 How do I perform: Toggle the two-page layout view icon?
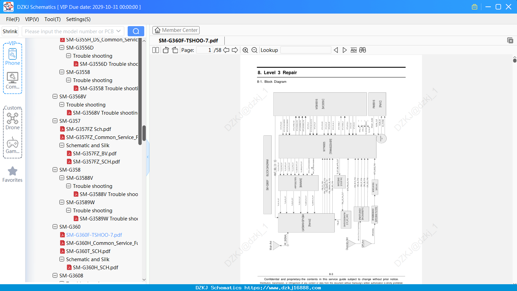(155, 50)
